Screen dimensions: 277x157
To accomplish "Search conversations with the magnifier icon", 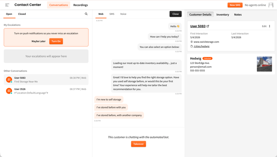I will [x=86, y=14].
